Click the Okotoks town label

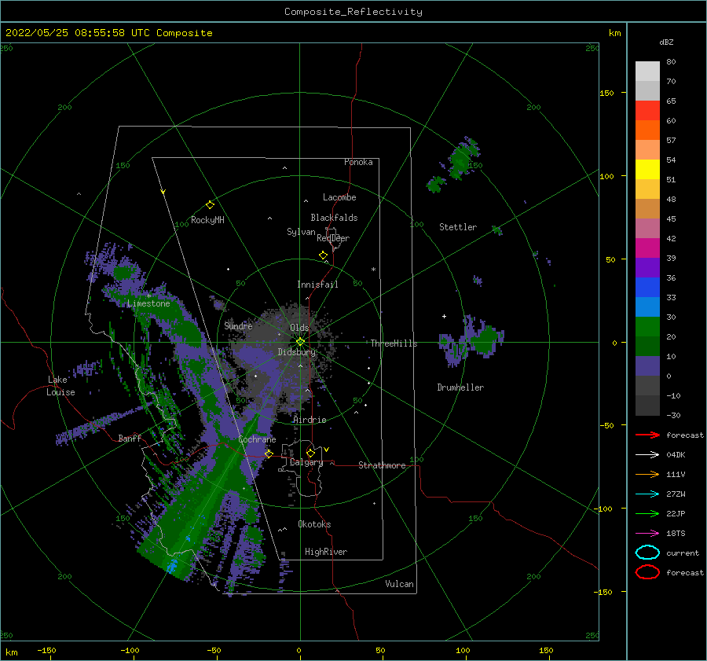(314, 524)
